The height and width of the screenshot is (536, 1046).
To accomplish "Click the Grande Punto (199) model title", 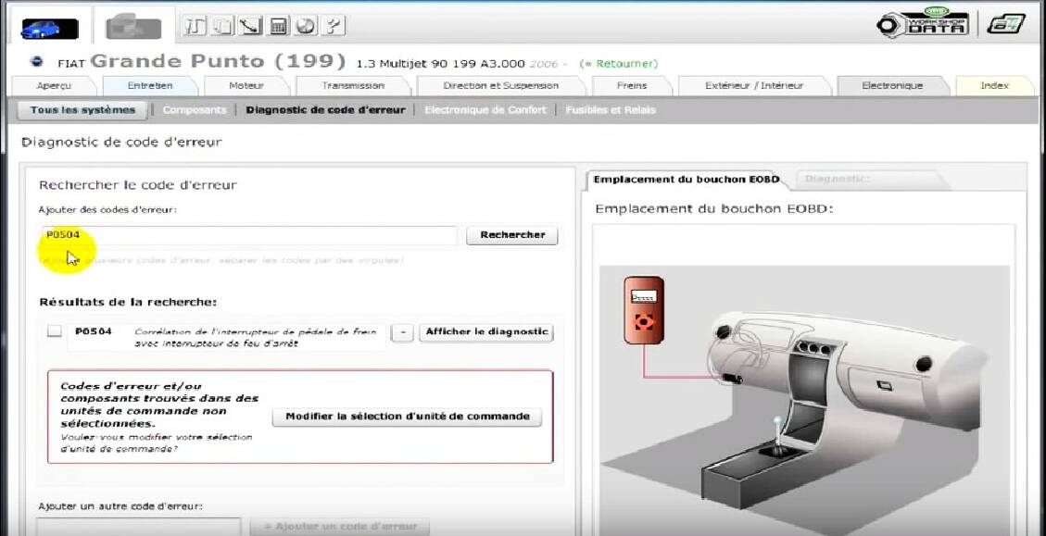I will point(218,62).
